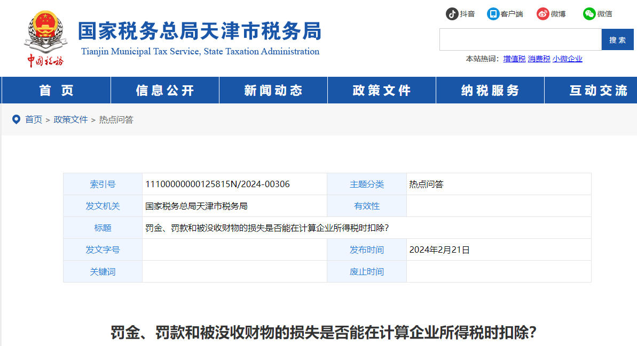The width and height of the screenshot is (637, 346).
Task: Click the index number 11100000000125815N/2024-00306
Action: (x=217, y=184)
